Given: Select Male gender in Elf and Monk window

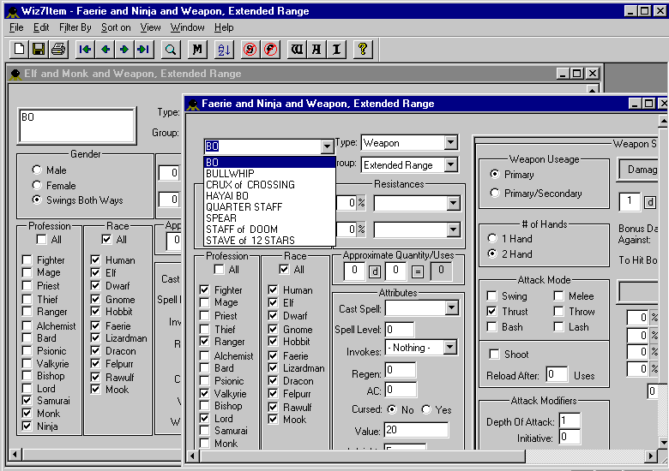Looking at the screenshot, I should coord(37,170).
